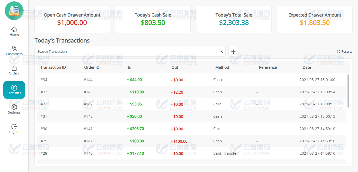Sort by Transaction ID column header
This screenshot has height=172, width=358.
point(53,67)
